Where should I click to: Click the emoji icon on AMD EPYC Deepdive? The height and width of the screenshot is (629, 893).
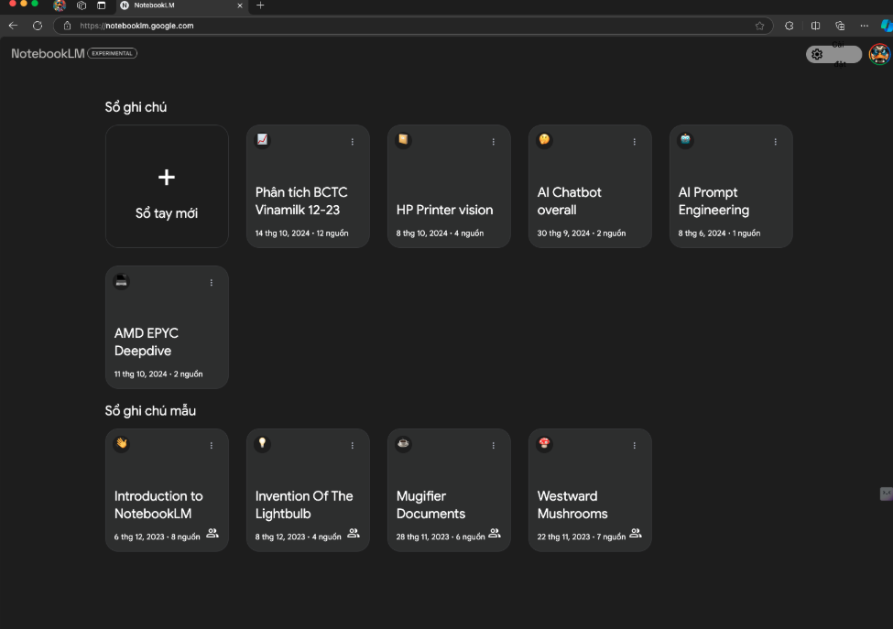[121, 281]
